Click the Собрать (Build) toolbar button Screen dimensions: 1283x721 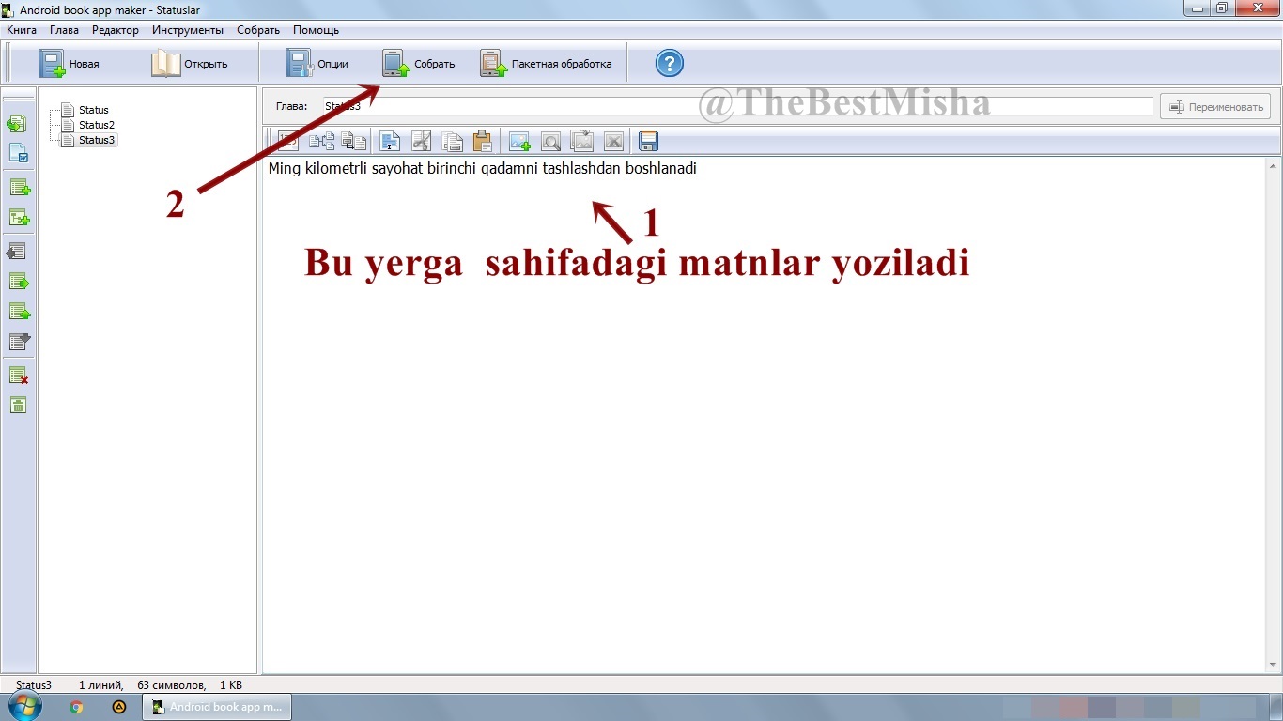pos(419,64)
